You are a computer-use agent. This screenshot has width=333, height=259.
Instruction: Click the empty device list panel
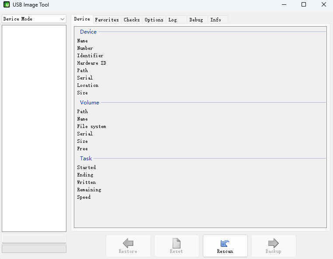tap(34, 128)
